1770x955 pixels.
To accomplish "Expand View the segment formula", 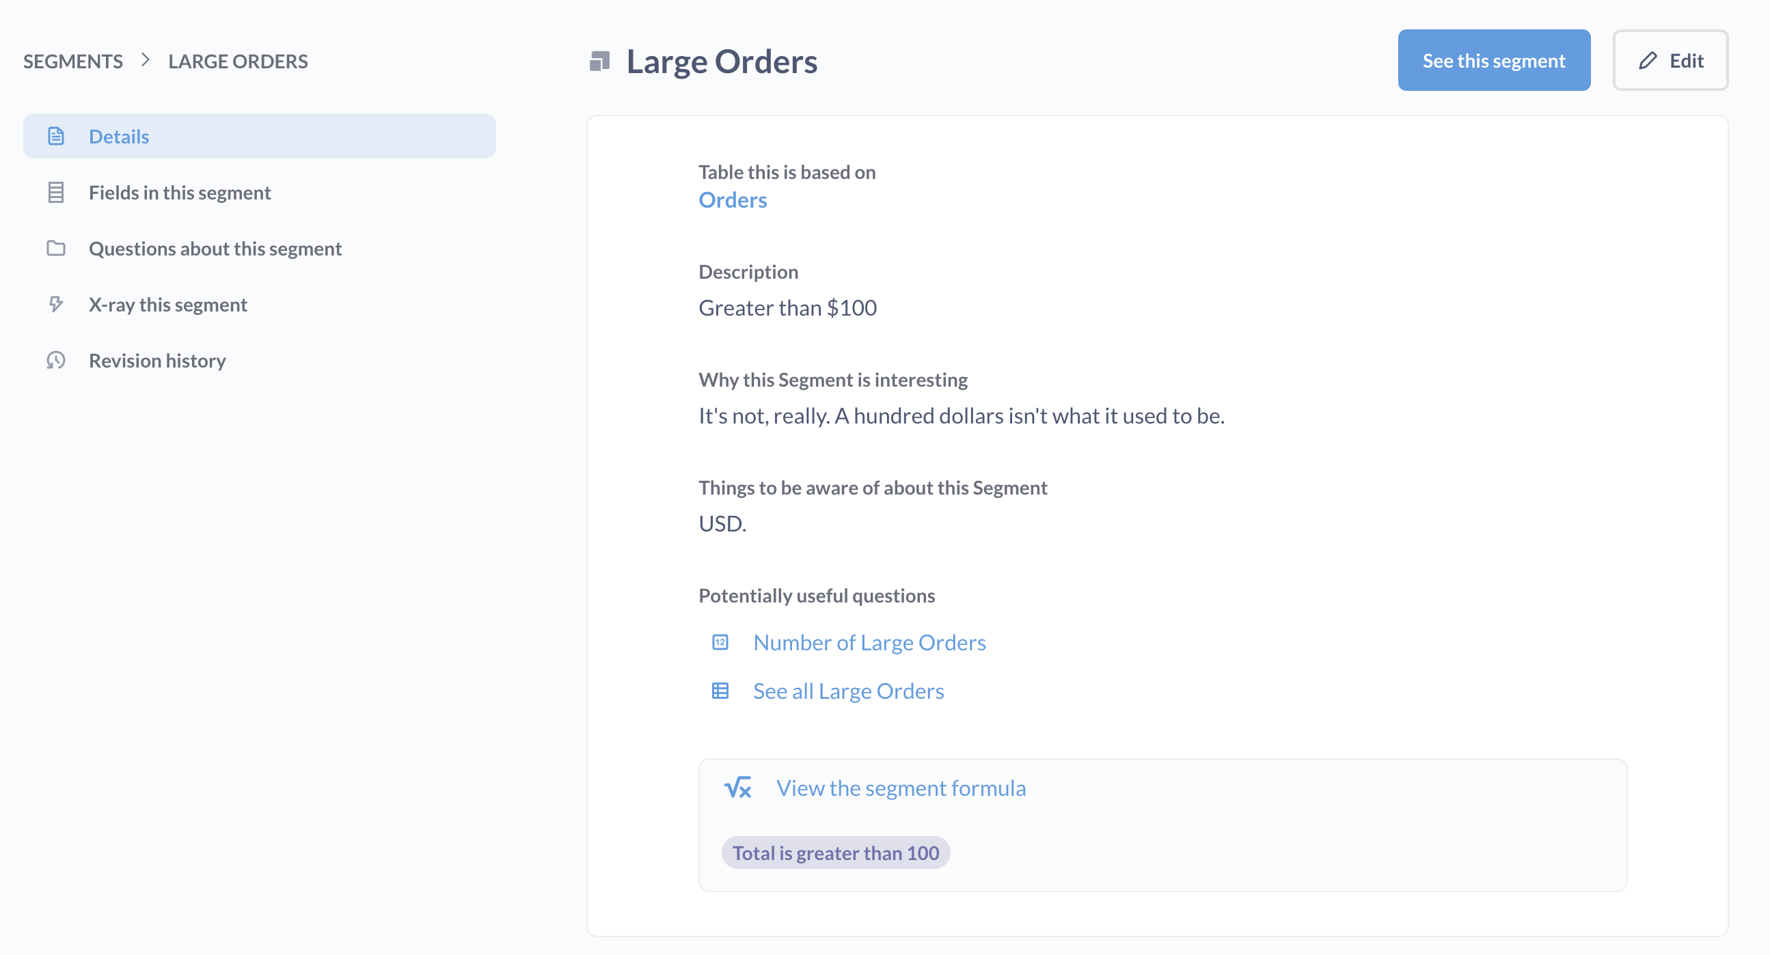I will point(901,788).
